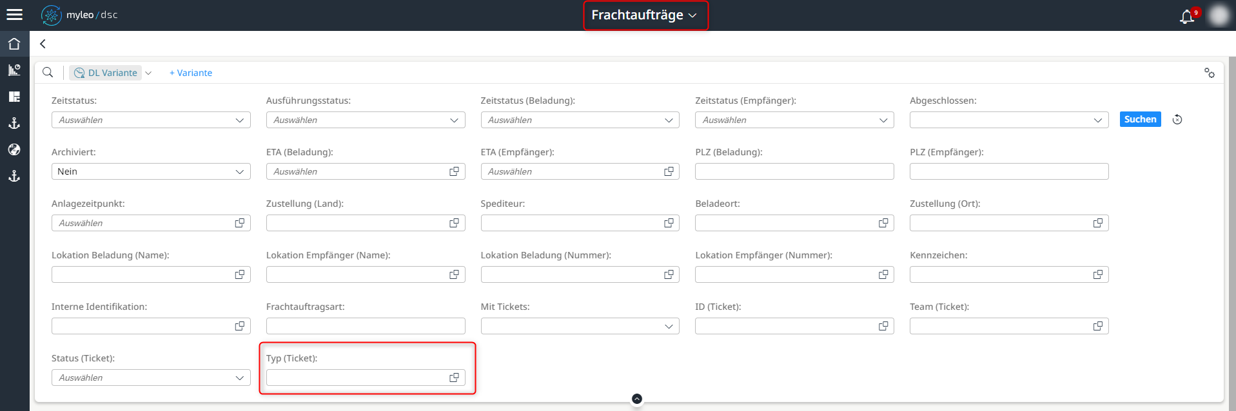Click the back arrow
Image resolution: width=1236 pixels, height=411 pixels.
pyautogui.click(x=43, y=44)
